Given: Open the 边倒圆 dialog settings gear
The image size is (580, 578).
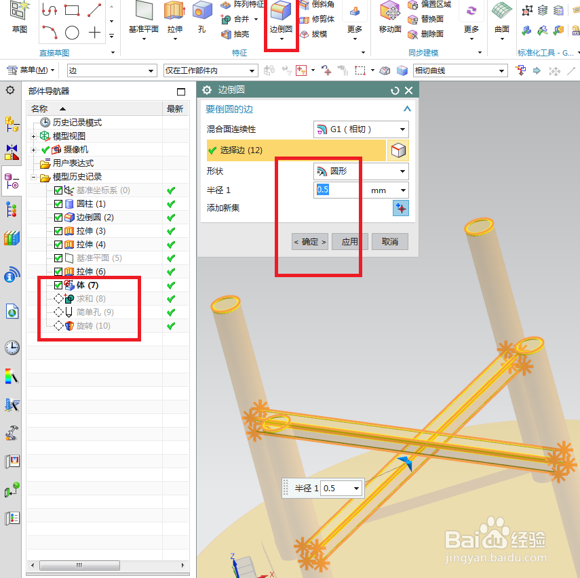Looking at the screenshot, I should point(207,90).
